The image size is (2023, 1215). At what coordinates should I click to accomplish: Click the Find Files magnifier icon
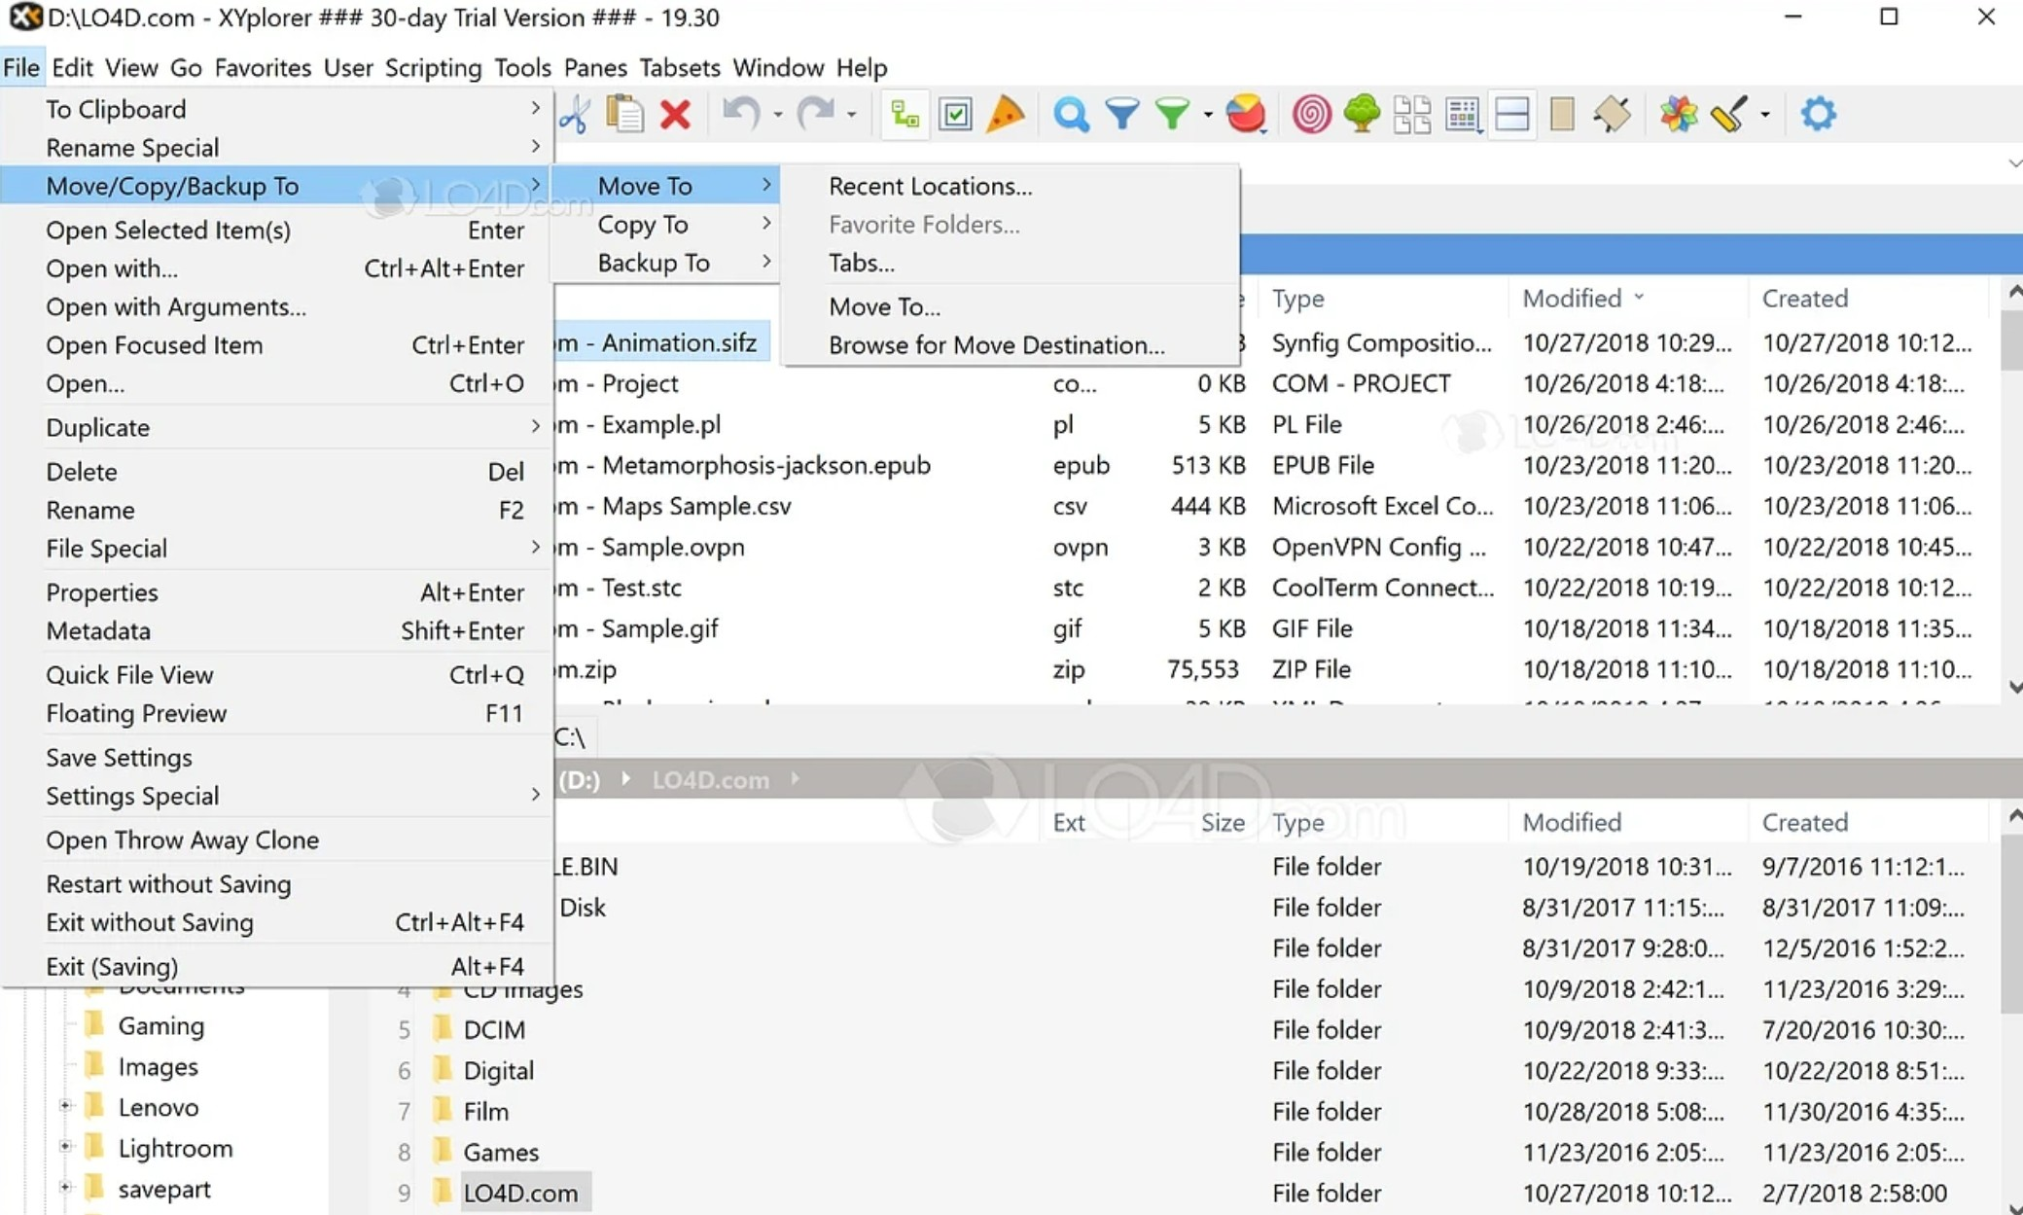(1071, 115)
